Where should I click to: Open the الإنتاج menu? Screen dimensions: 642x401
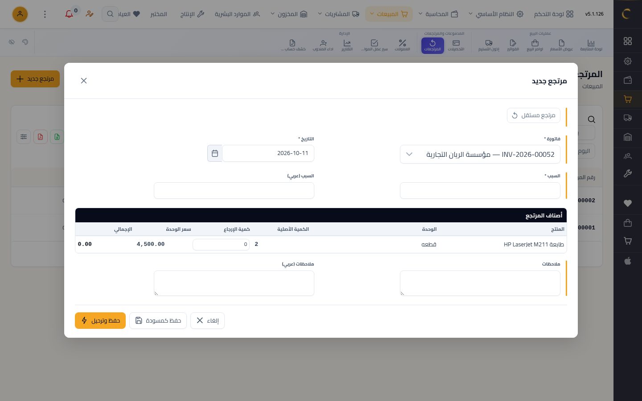[x=192, y=14]
